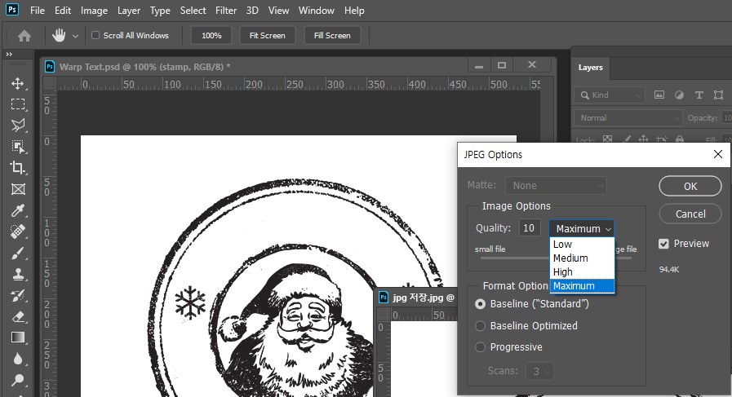Open the Layer menu
732x397 pixels.
pos(129,11)
